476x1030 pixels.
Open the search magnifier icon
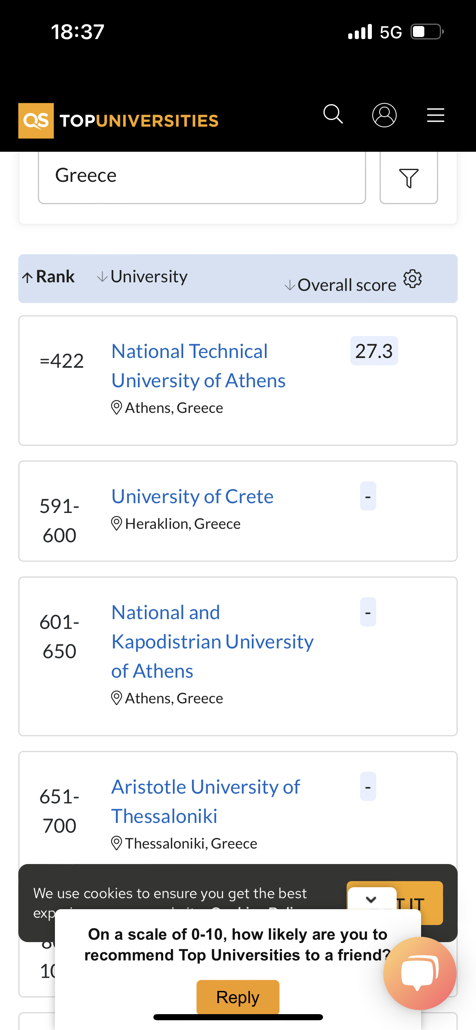click(333, 114)
